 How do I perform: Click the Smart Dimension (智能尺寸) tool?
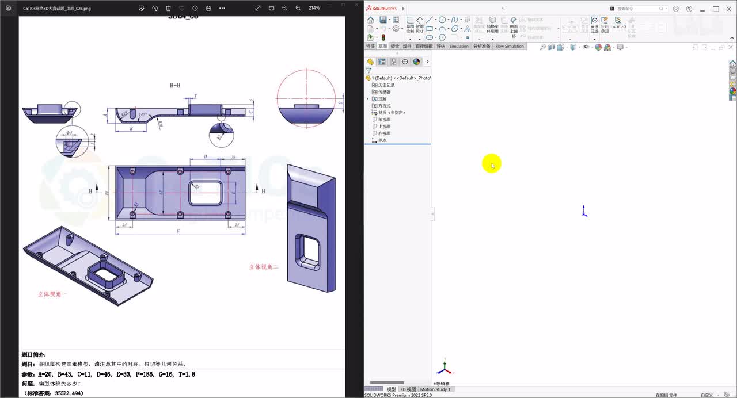tap(420, 26)
